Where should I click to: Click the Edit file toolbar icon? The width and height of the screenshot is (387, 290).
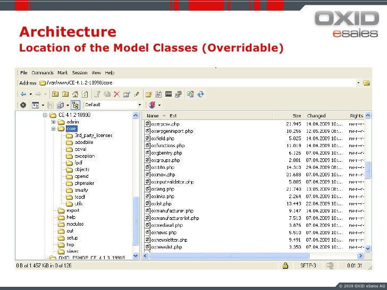(x=97, y=94)
